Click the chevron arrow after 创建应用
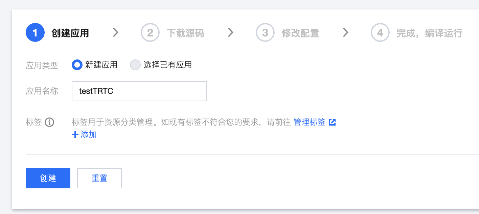The image size is (479, 214). tap(116, 32)
